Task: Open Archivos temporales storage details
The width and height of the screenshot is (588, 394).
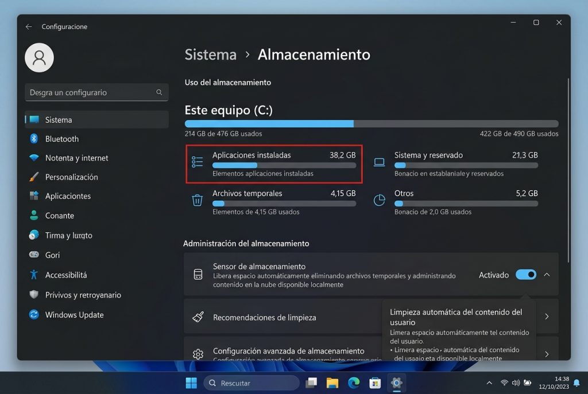Action: [274, 202]
